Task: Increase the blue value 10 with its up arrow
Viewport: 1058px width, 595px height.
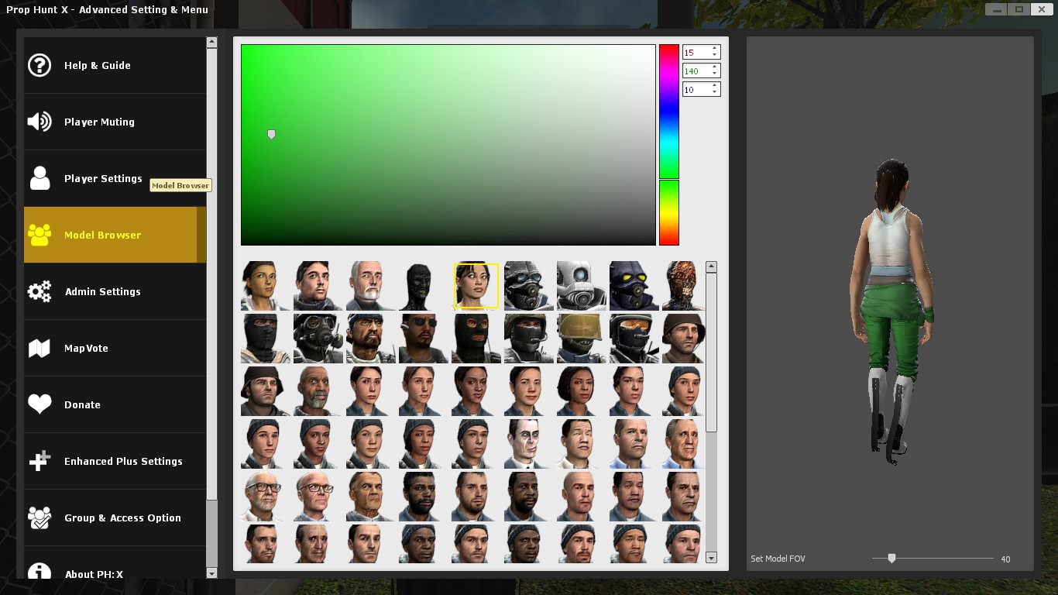Action: [x=714, y=85]
